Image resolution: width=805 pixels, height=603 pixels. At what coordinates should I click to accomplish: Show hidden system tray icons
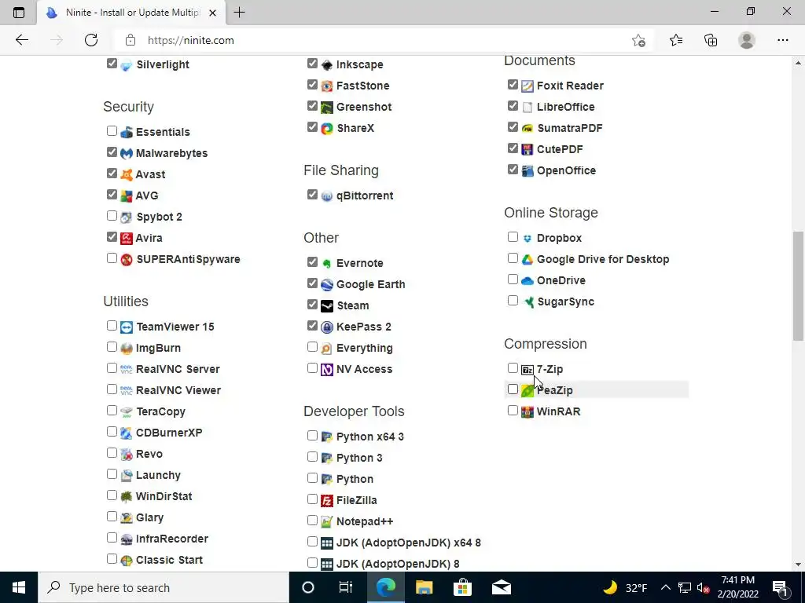point(665,587)
